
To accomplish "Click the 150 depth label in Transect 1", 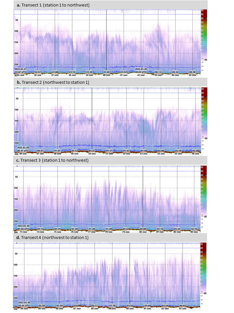I will 16,42.
